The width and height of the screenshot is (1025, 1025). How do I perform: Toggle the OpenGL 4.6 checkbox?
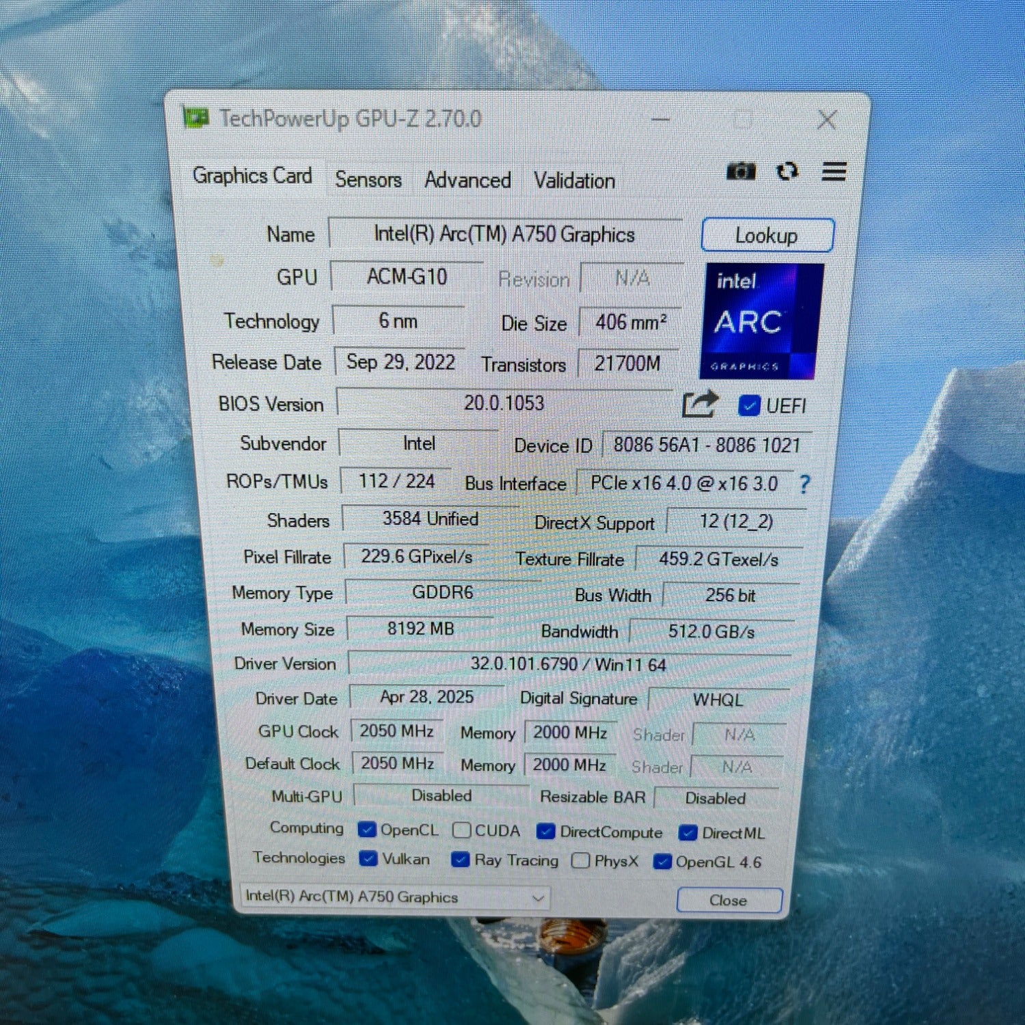coord(661,862)
